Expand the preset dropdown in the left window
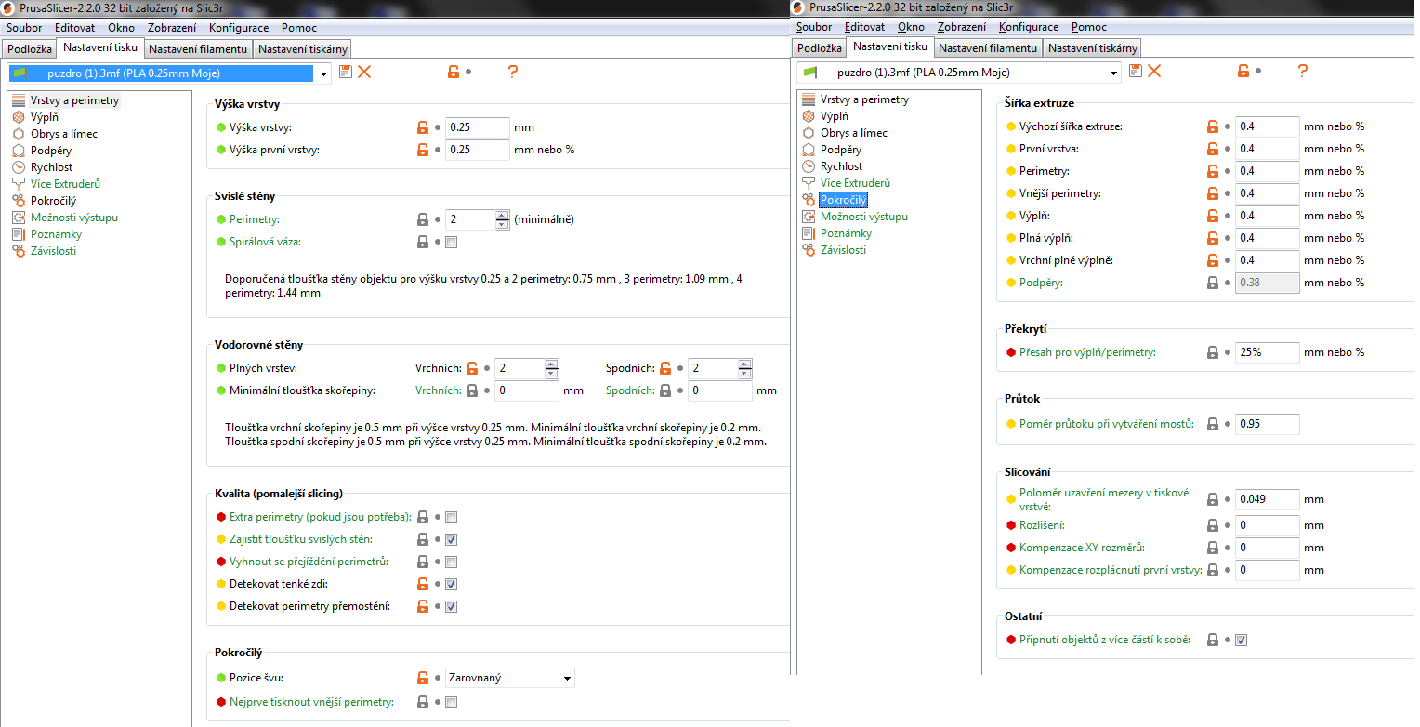 (323, 73)
